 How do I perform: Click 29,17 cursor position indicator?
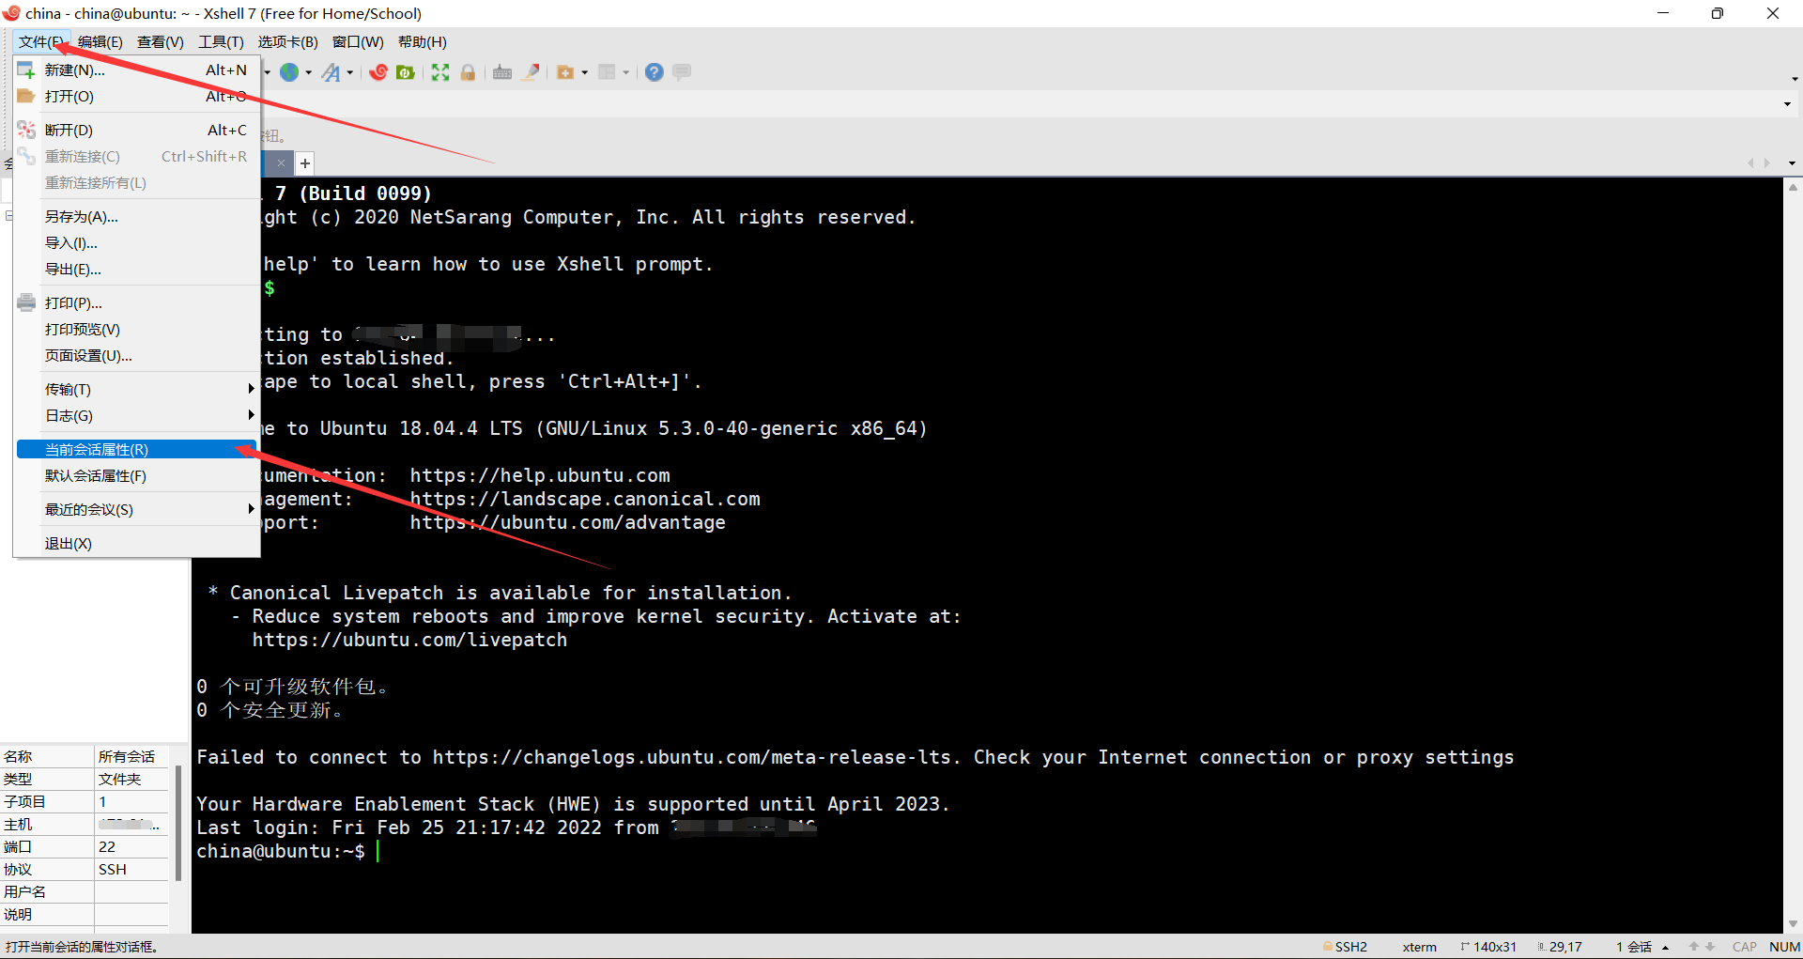point(1560,947)
